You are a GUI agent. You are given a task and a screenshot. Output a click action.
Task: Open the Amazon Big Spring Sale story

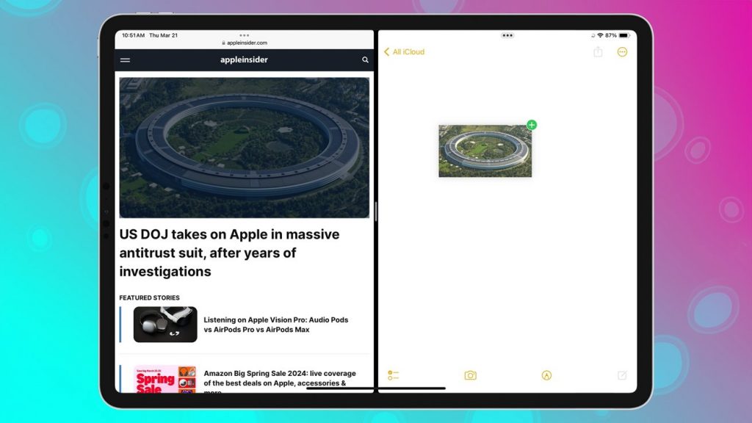(x=280, y=379)
